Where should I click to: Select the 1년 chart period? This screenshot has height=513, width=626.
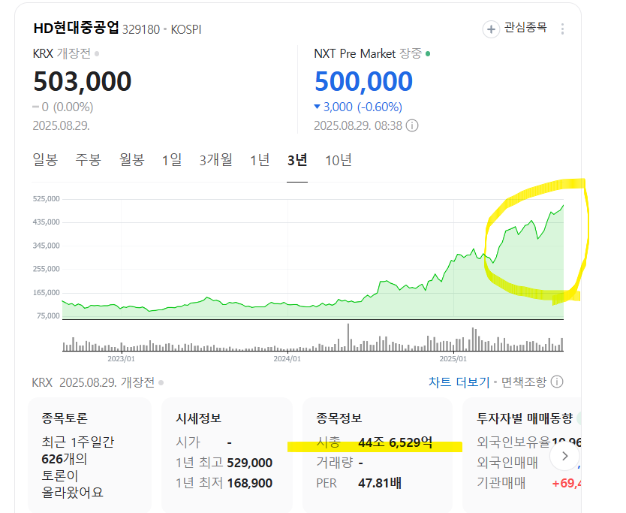(x=260, y=160)
